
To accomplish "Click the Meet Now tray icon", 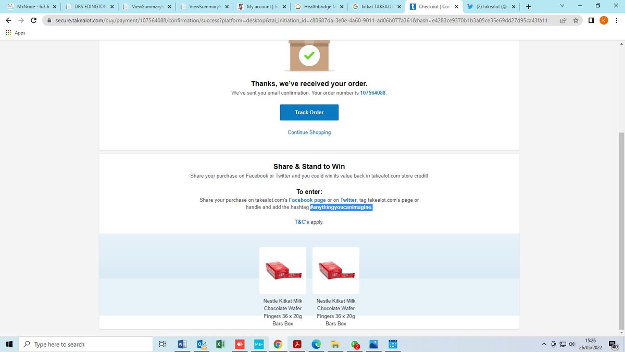I will [x=553, y=344].
